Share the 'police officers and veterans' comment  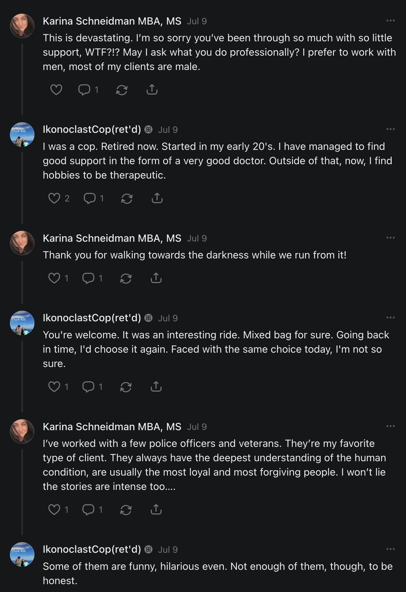pos(156,510)
